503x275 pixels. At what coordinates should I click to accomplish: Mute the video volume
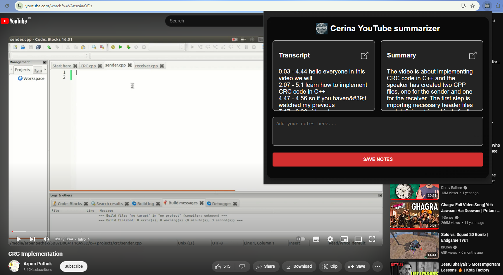(x=46, y=239)
